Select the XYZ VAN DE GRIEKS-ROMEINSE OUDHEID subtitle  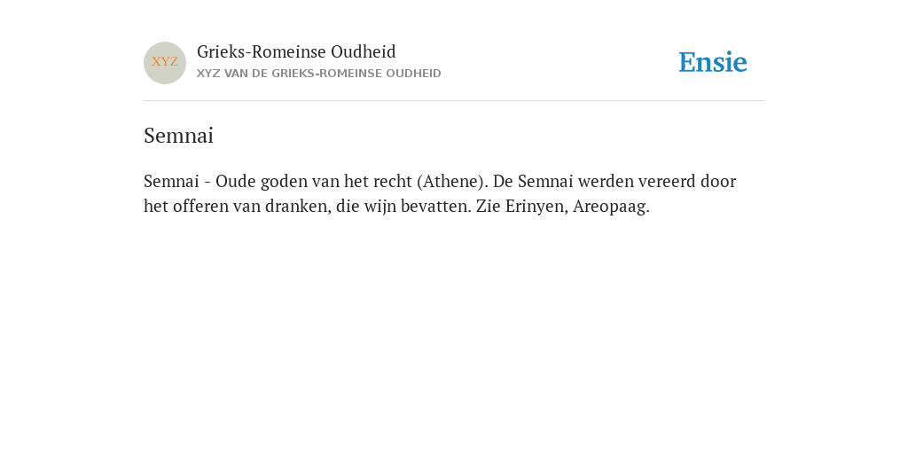coord(319,74)
